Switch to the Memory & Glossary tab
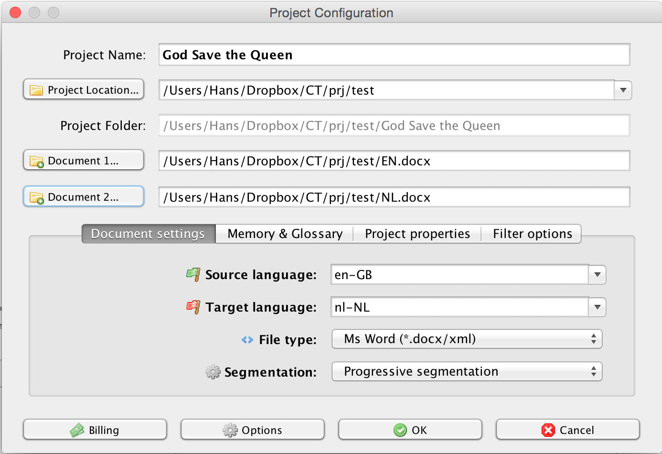The height and width of the screenshot is (454, 662). pos(285,234)
